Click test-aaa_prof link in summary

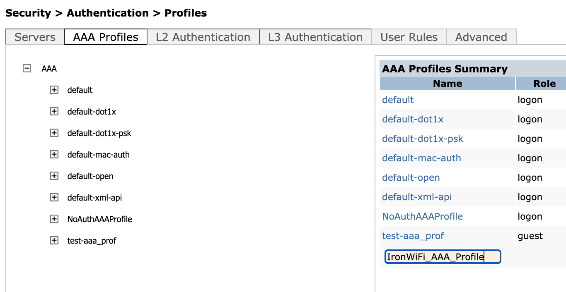[x=413, y=236]
